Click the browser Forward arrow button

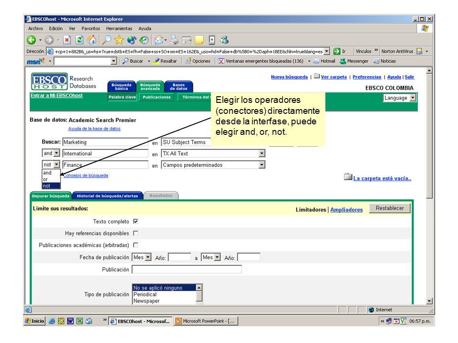[x=49, y=40]
